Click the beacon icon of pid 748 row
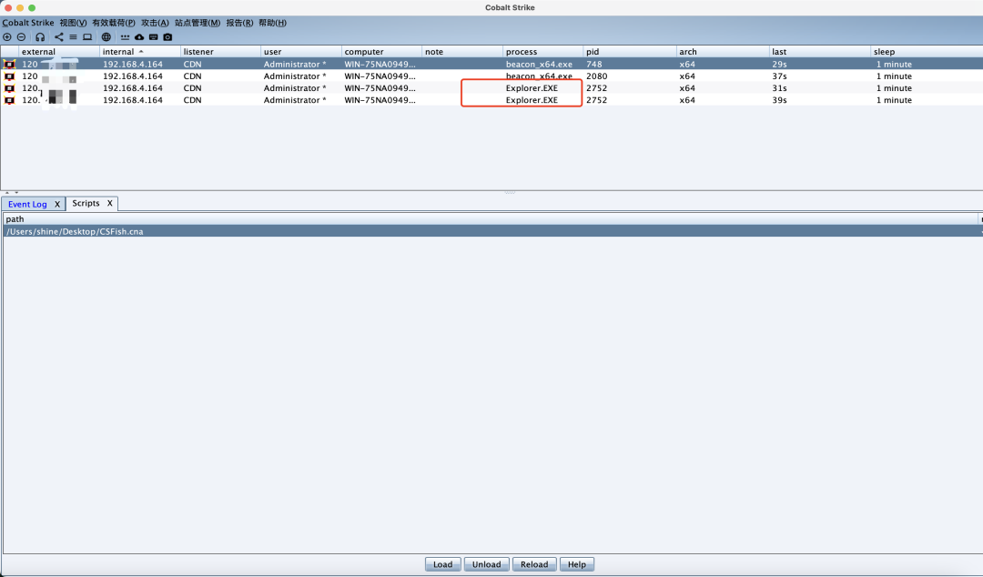Image resolution: width=983 pixels, height=577 pixels. [9, 64]
